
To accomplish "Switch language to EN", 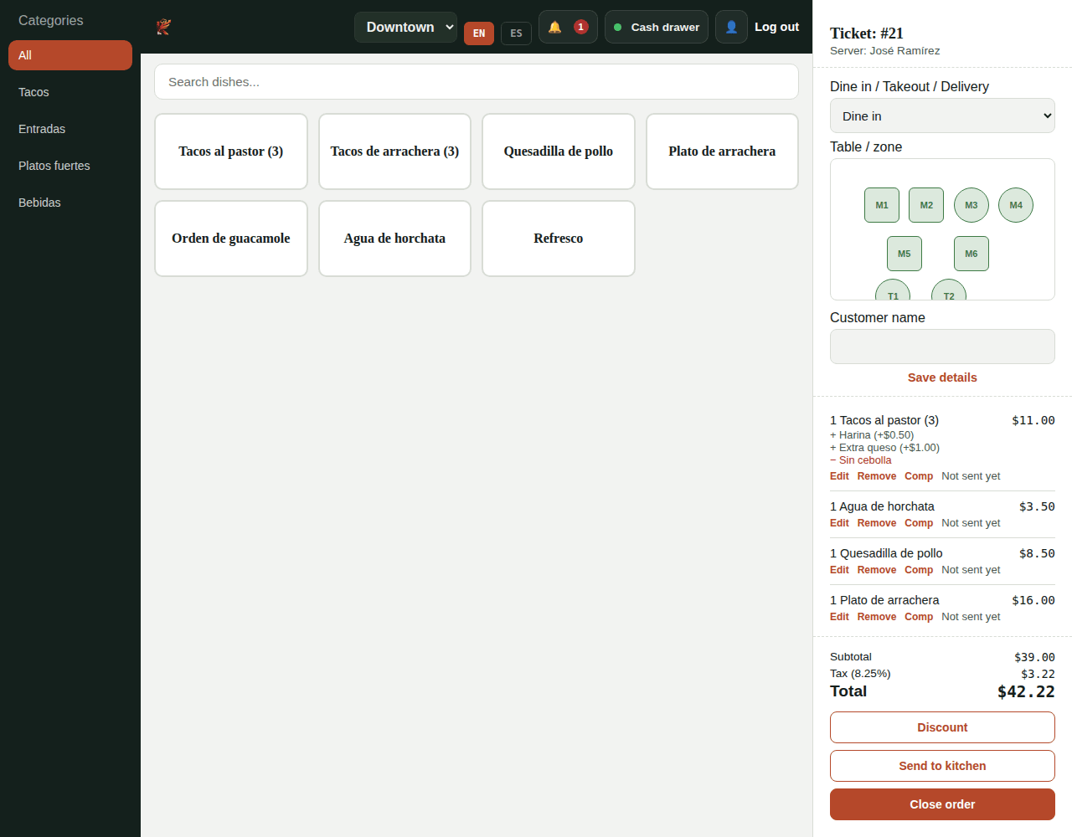I will click(x=479, y=33).
